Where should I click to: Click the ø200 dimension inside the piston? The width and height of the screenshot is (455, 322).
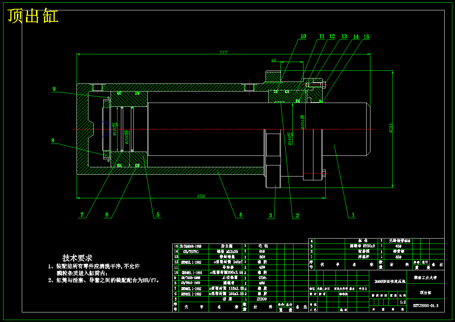(x=127, y=137)
